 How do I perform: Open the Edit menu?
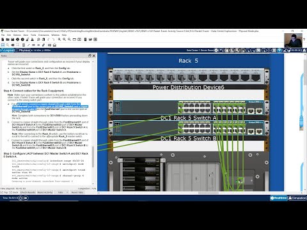click(9, 35)
